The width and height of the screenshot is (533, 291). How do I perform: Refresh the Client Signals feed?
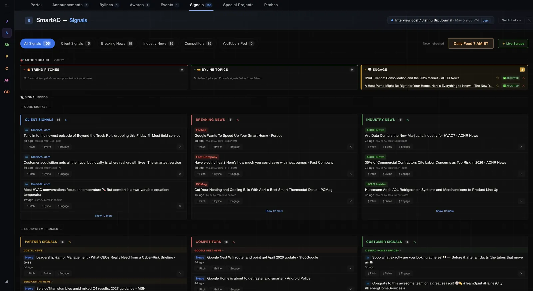coord(66,120)
